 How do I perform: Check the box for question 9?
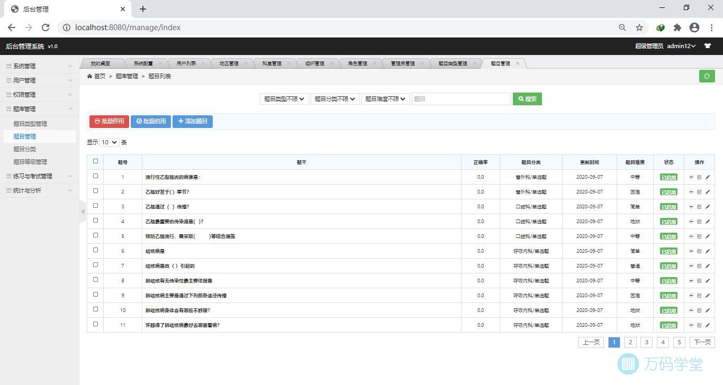(95, 295)
